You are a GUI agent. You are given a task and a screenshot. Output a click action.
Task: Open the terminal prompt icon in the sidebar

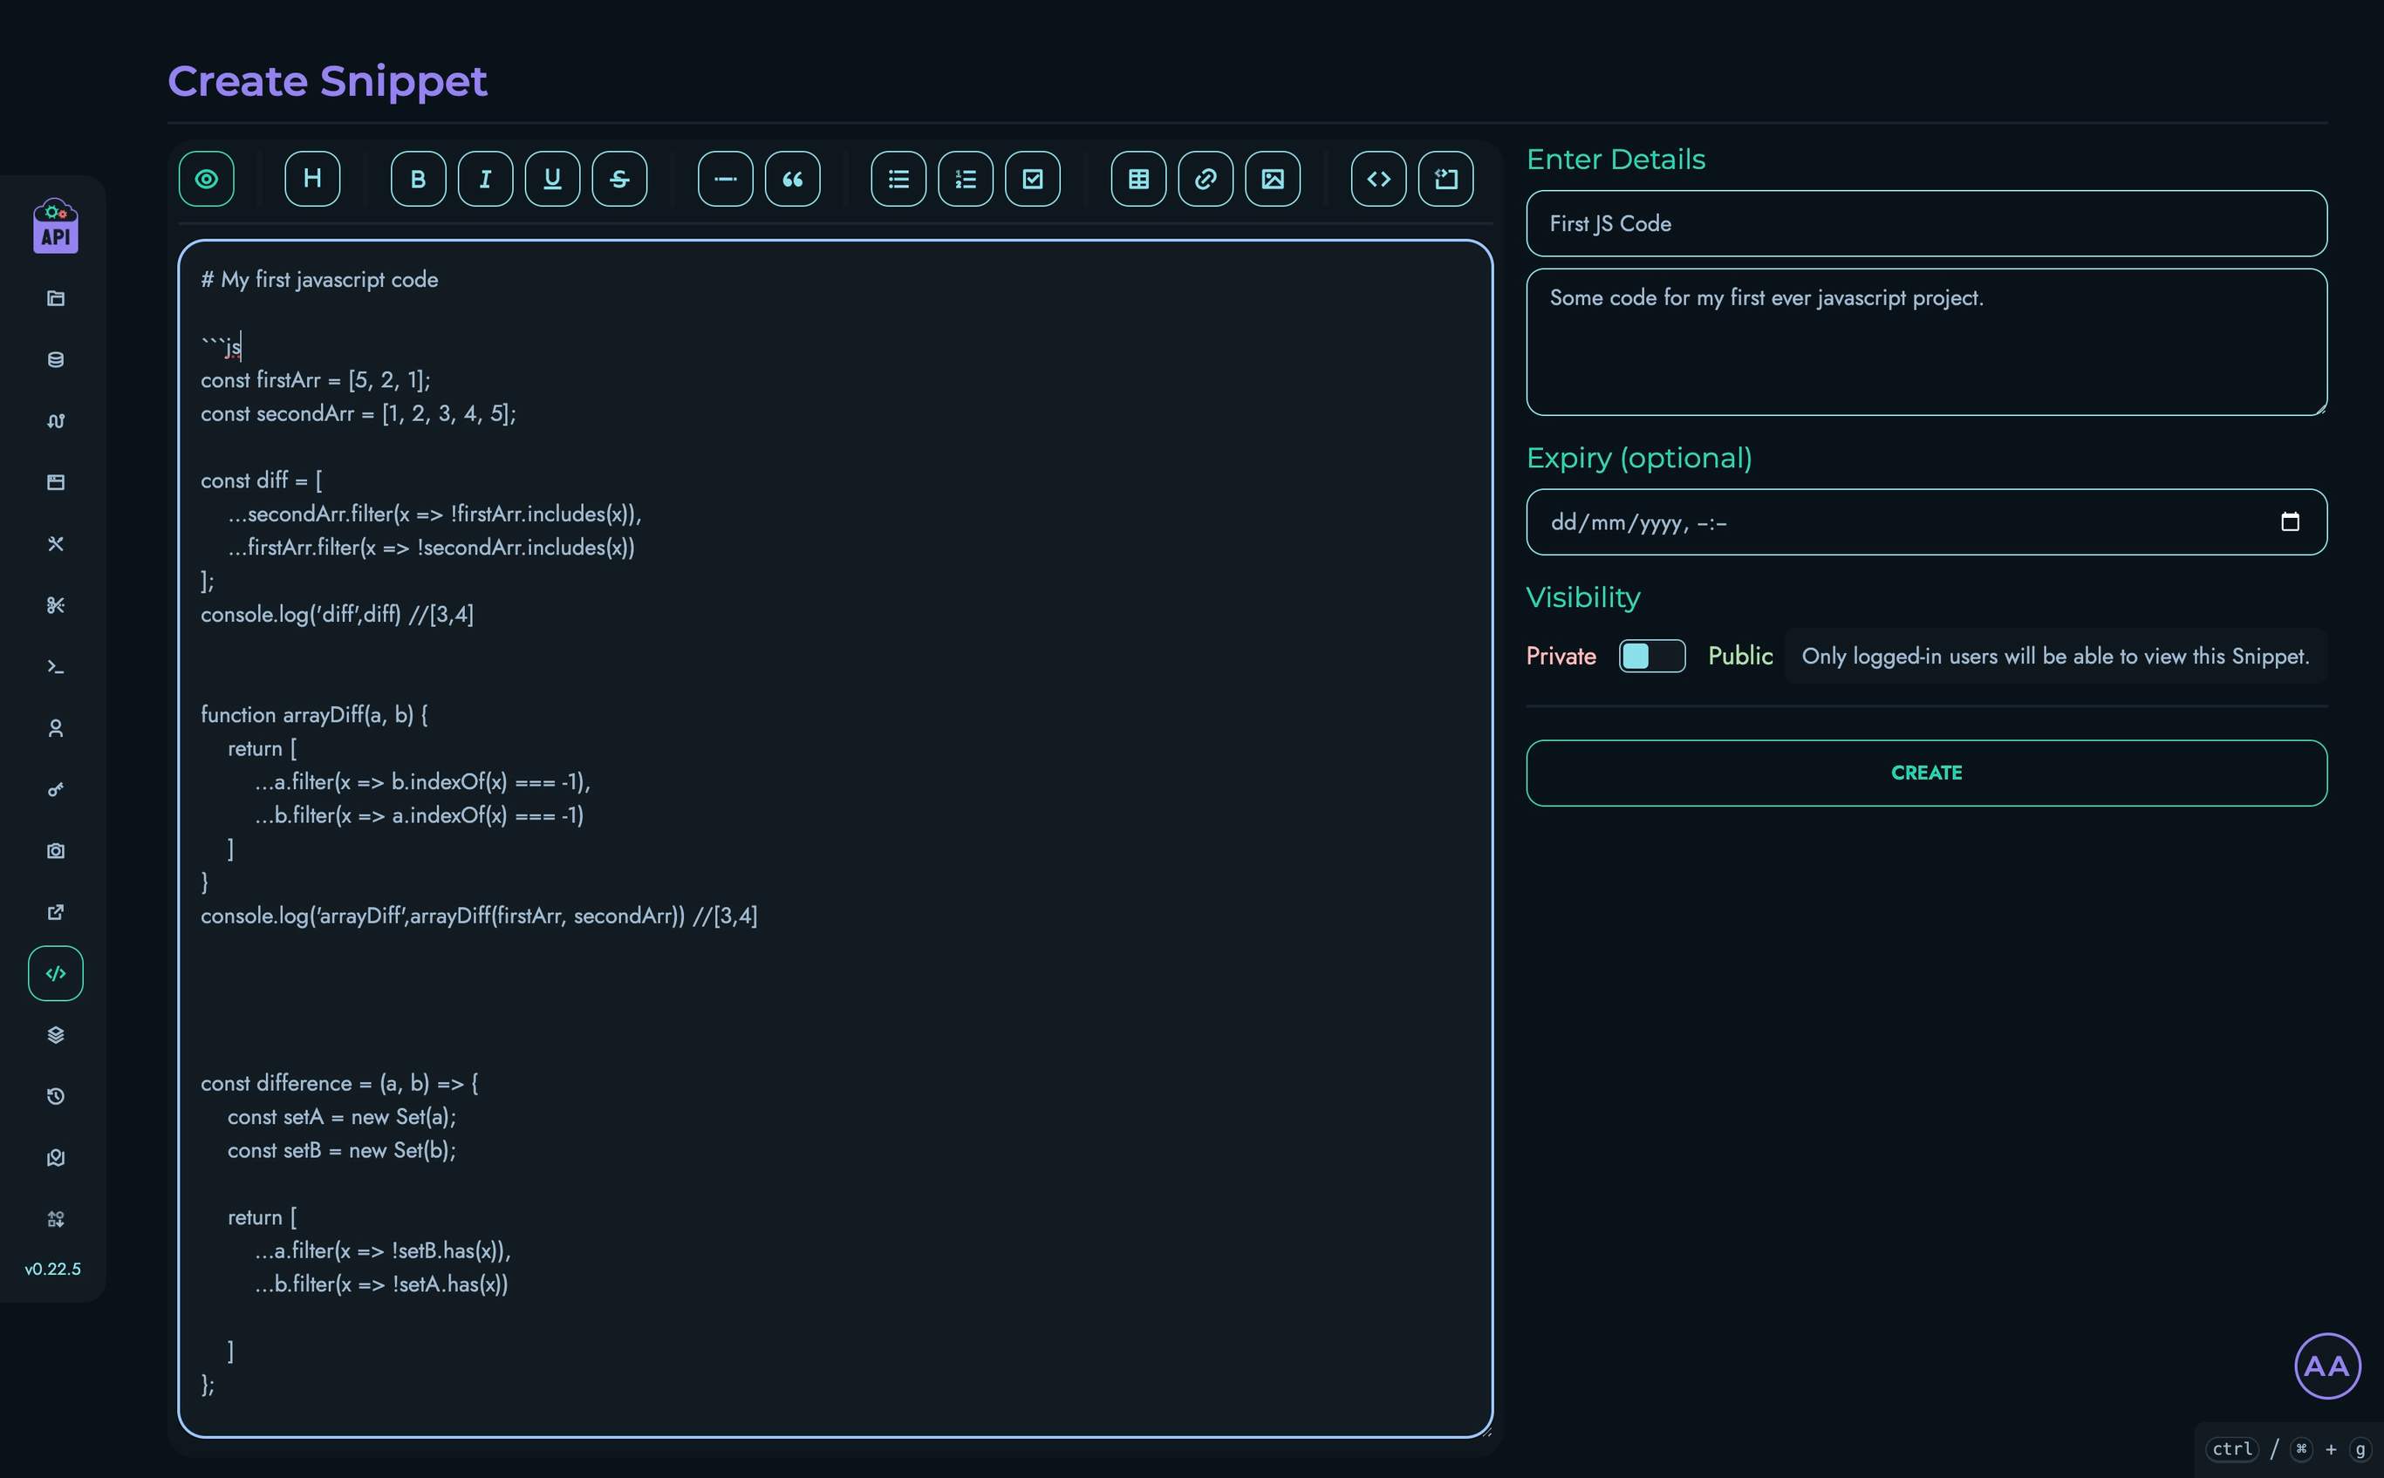(x=56, y=667)
